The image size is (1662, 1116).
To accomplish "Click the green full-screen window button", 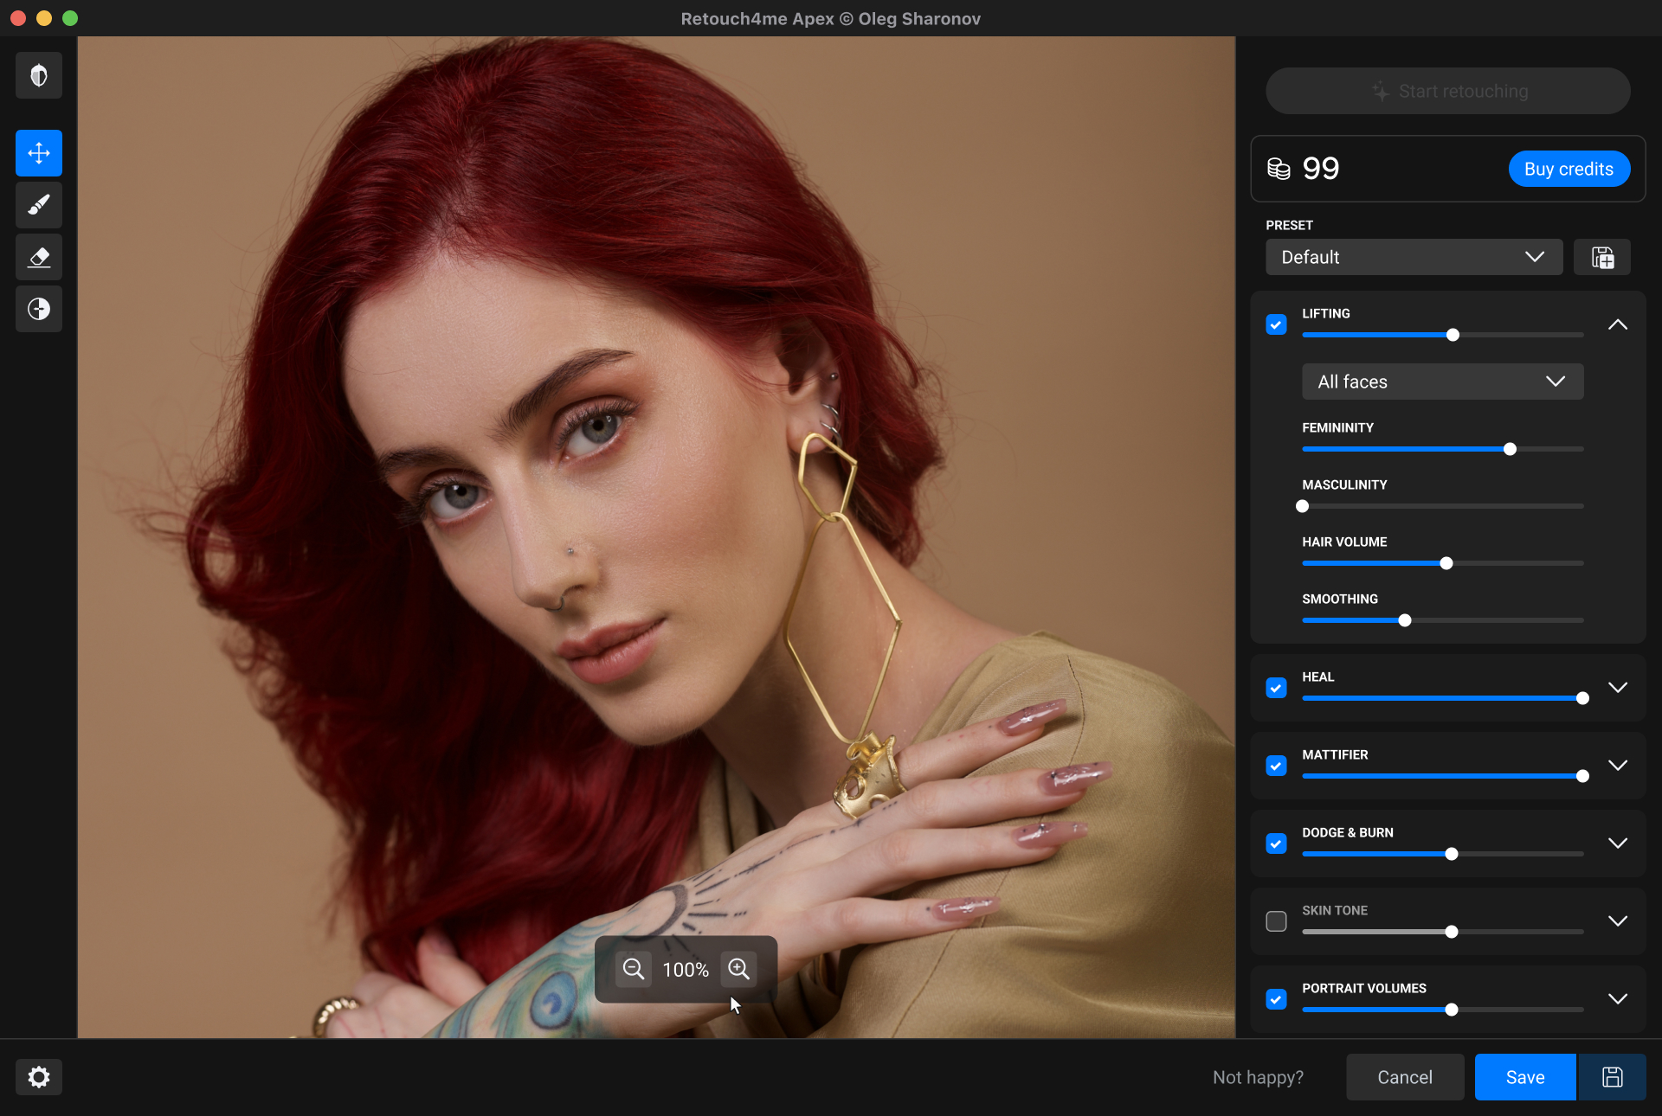I will pyautogui.click(x=70, y=18).
